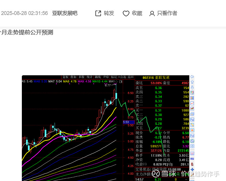Click the orange Fi finance icon
Image resolution: width=226 pixels, height=181 pixels.
click(192, 130)
